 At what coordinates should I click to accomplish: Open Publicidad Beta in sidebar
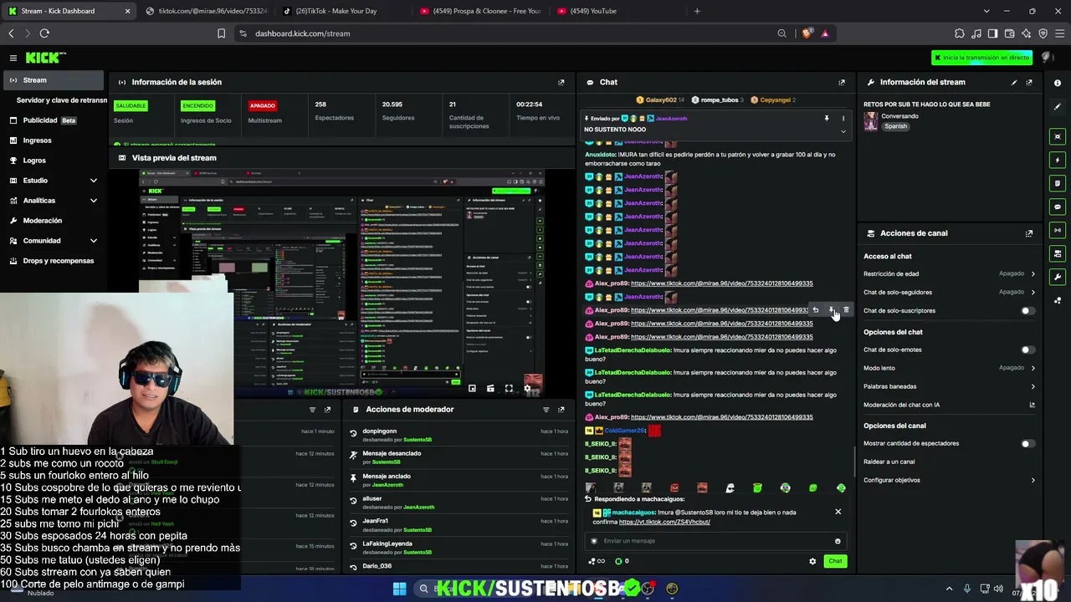(54, 120)
